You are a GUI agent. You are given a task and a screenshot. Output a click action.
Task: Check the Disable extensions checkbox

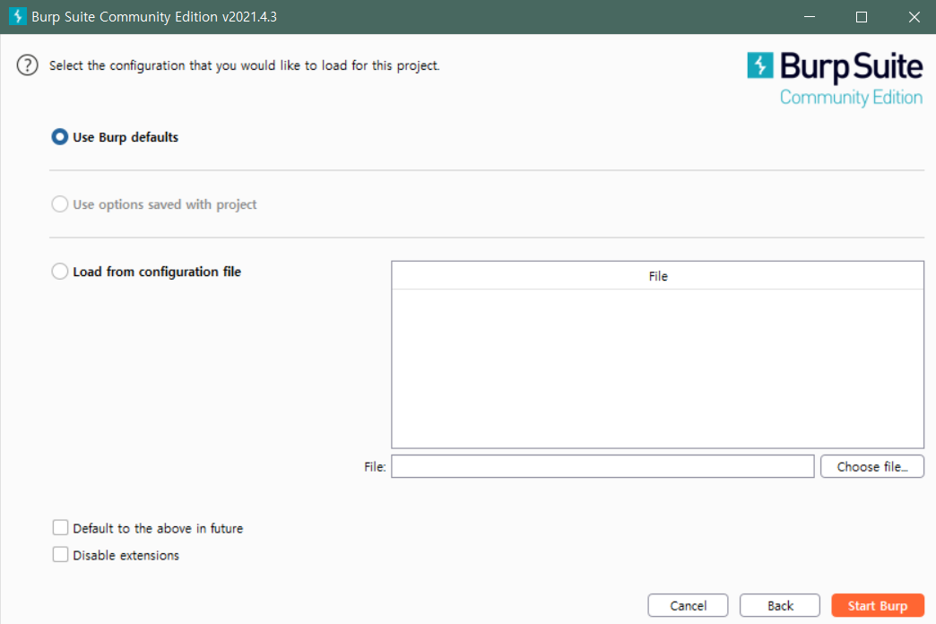[60, 555]
